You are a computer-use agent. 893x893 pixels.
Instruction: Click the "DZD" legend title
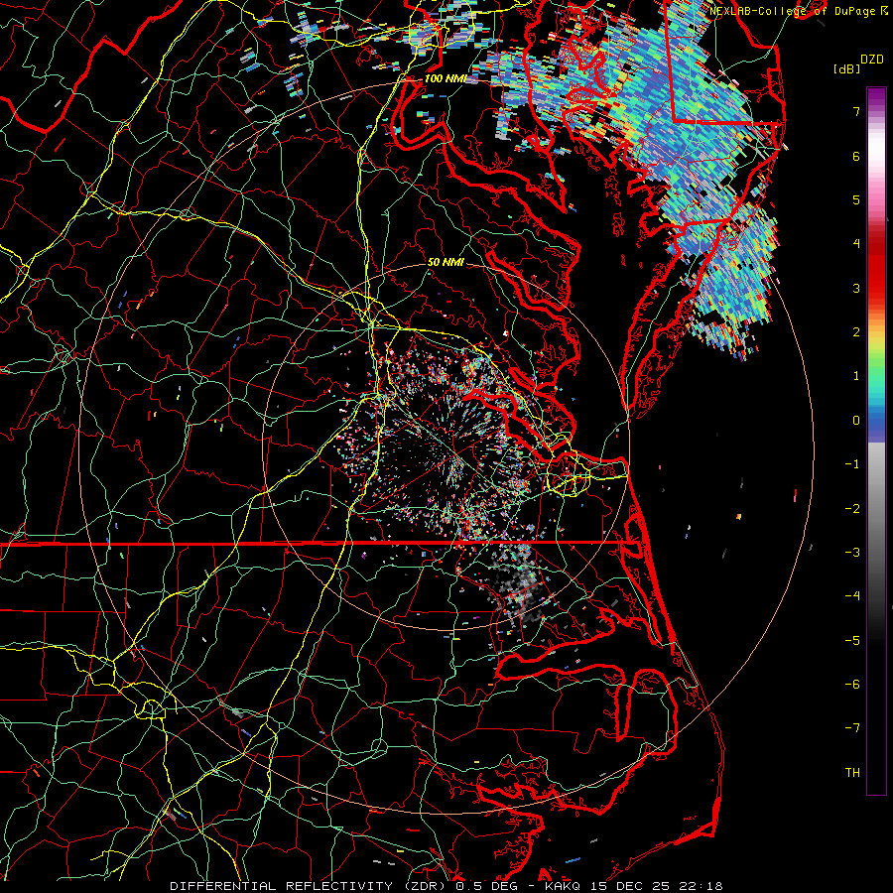tap(872, 60)
